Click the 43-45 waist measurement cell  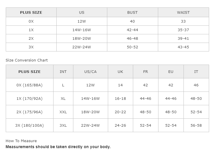click(x=183, y=47)
